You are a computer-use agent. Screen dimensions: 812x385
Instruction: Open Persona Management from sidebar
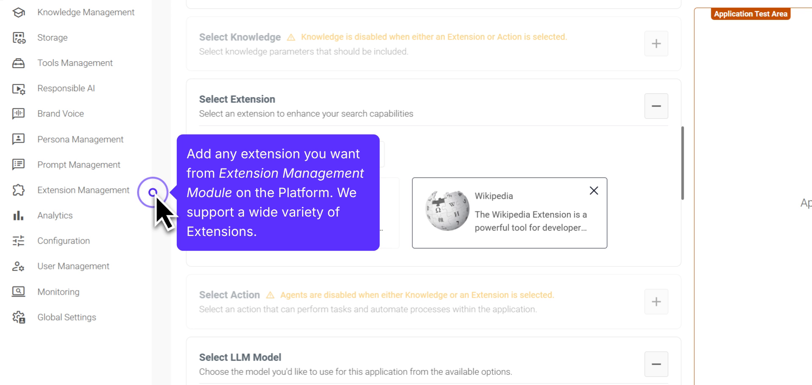point(80,139)
